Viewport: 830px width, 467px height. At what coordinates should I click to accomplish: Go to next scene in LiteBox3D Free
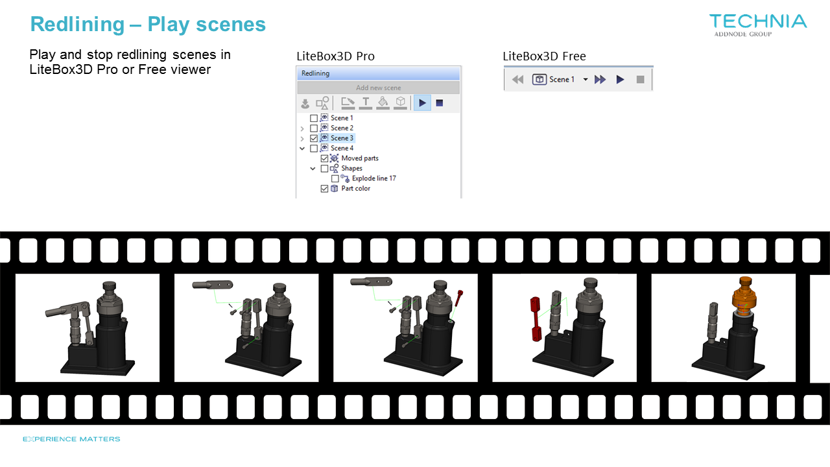(x=600, y=80)
